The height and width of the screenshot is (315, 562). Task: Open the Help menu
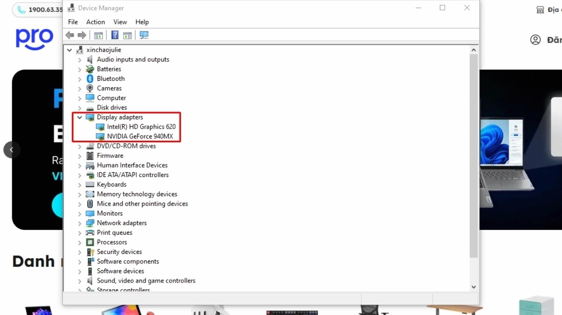[142, 22]
